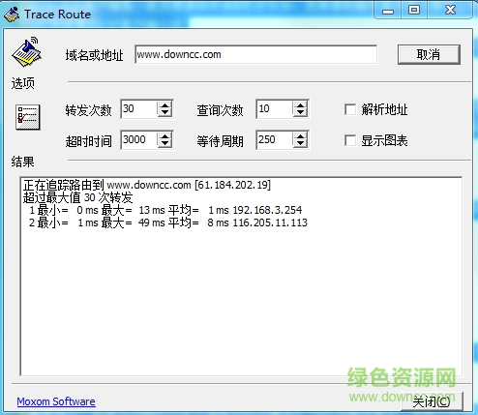
Task: Click the result line for hop 192.168.3.254
Action: 165,210
